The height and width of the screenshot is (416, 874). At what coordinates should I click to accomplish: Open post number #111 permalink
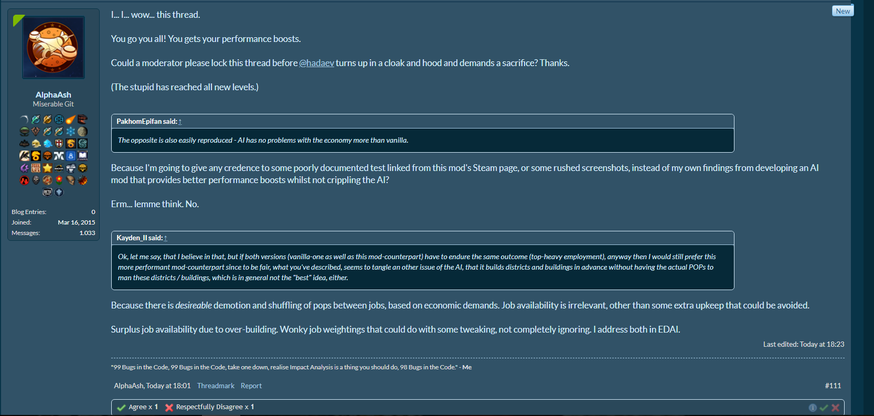pos(833,386)
